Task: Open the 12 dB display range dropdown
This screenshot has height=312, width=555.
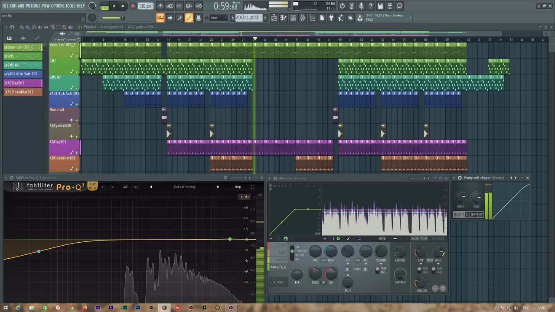Action: click(x=245, y=197)
